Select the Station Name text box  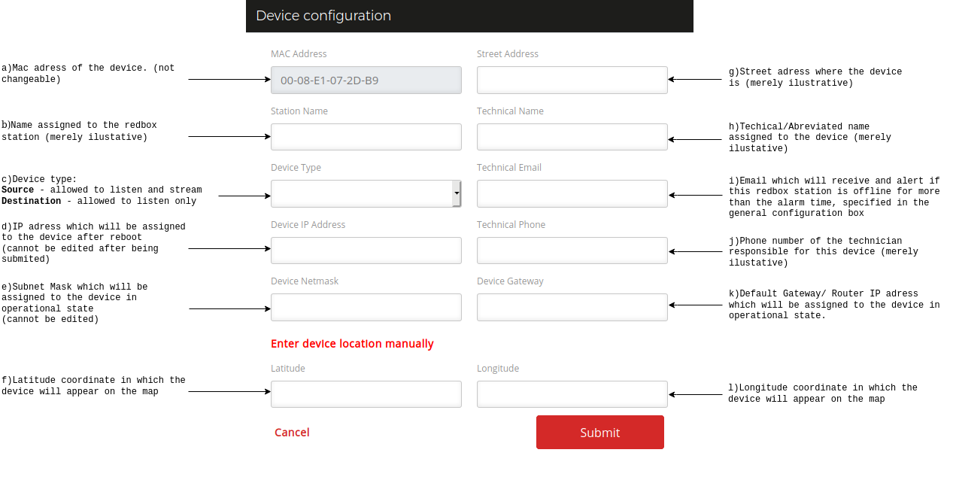pos(366,137)
